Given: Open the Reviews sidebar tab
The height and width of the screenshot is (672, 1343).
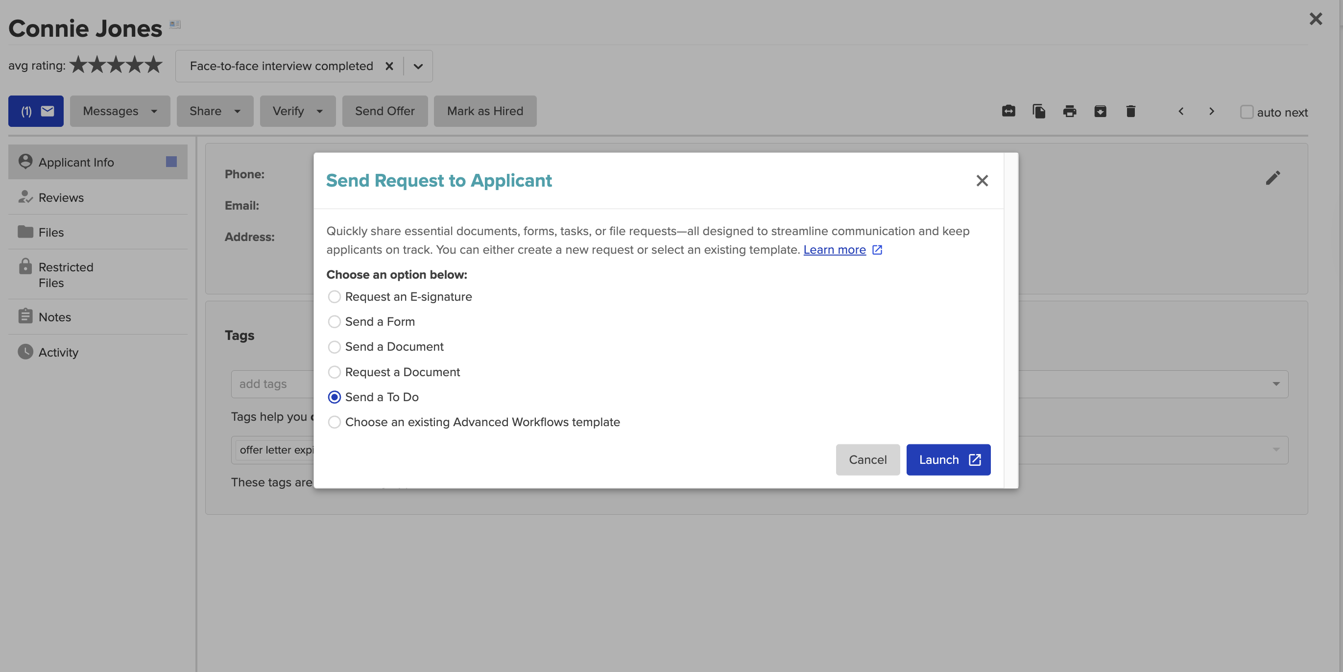Looking at the screenshot, I should pos(61,197).
